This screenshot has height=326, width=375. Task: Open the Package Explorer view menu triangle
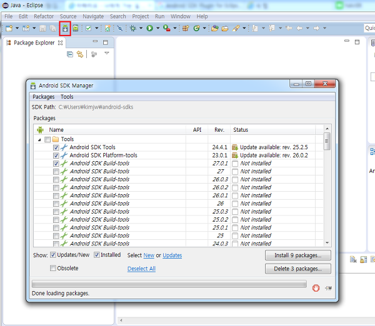point(107,53)
